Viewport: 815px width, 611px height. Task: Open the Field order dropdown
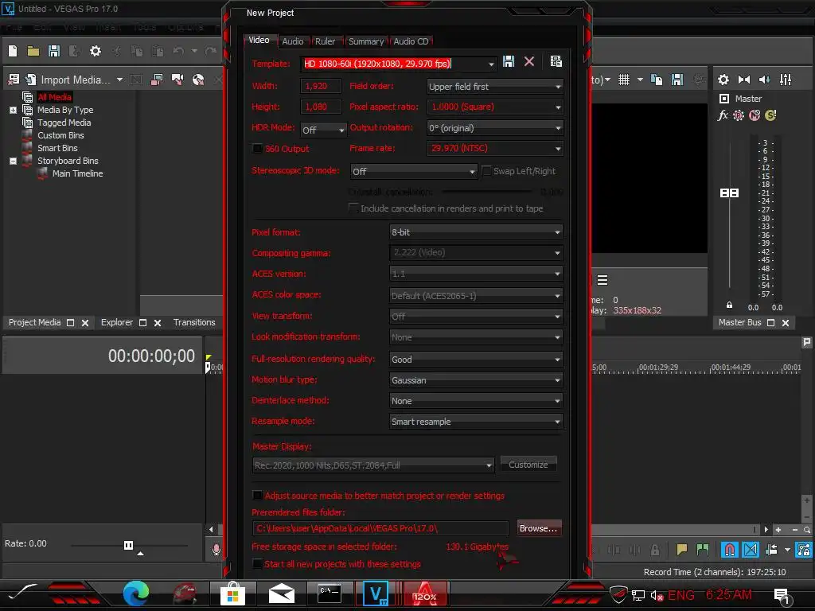[x=495, y=87]
